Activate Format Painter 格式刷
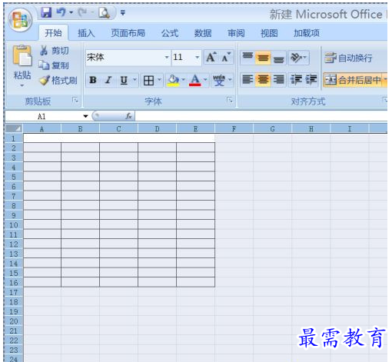The height and width of the screenshot is (362, 392). (58, 81)
